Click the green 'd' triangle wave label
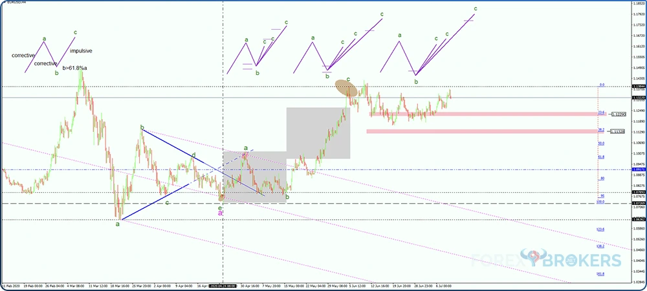Screen dimensions: 647x291 coord(193,155)
